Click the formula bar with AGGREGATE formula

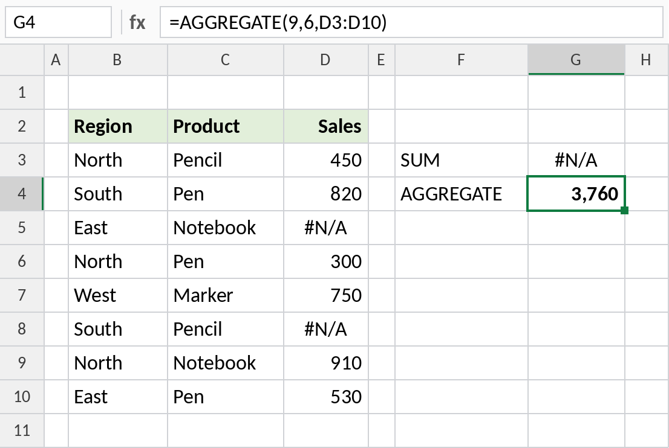411,22
